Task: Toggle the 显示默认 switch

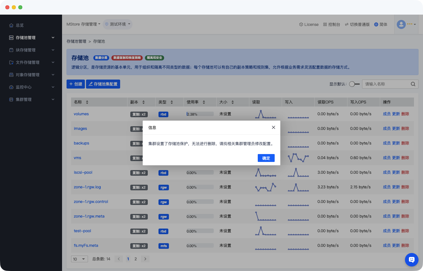Action: point(354,84)
